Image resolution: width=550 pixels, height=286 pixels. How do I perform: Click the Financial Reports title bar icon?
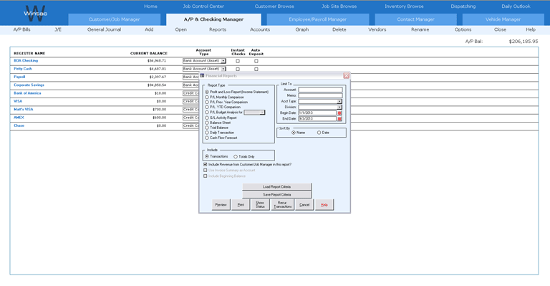(x=203, y=75)
